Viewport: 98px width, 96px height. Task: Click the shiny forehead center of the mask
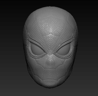pos(51,29)
